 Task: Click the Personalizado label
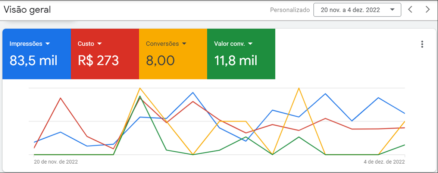pos(290,10)
